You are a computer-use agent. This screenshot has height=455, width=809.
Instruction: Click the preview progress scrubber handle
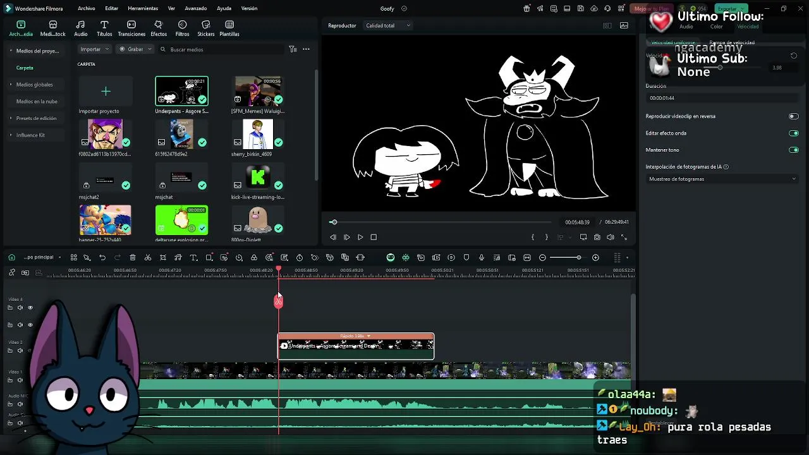(334, 222)
